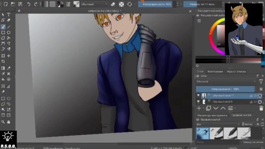Select the Elliptical Selection tool
The width and height of the screenshot is (265, 149).
(x=9, y=99)
